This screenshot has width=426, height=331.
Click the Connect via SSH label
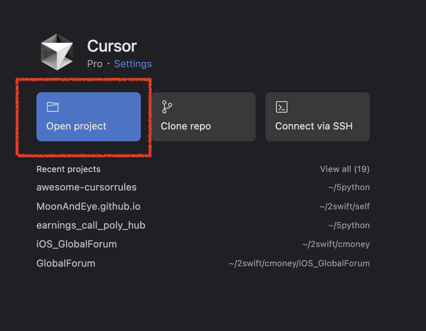click(x=314, y=126)
